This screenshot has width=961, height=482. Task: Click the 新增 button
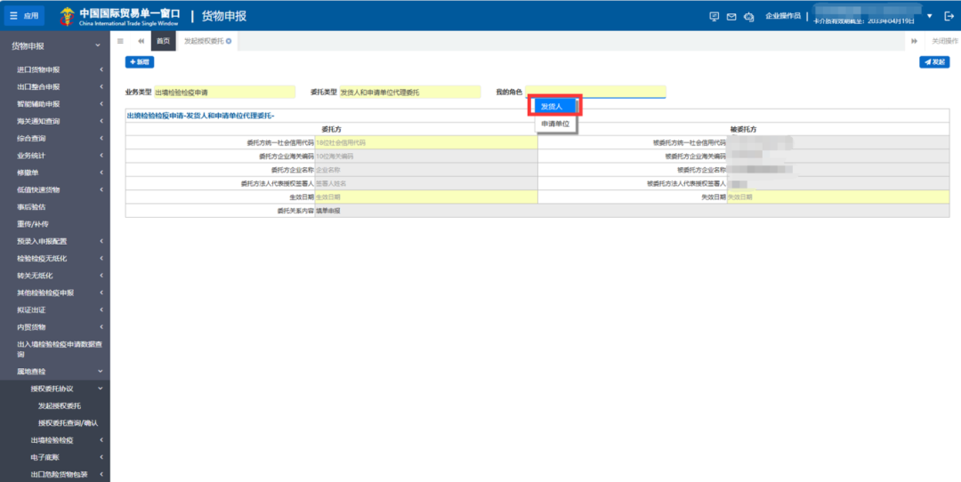[139, 62]
